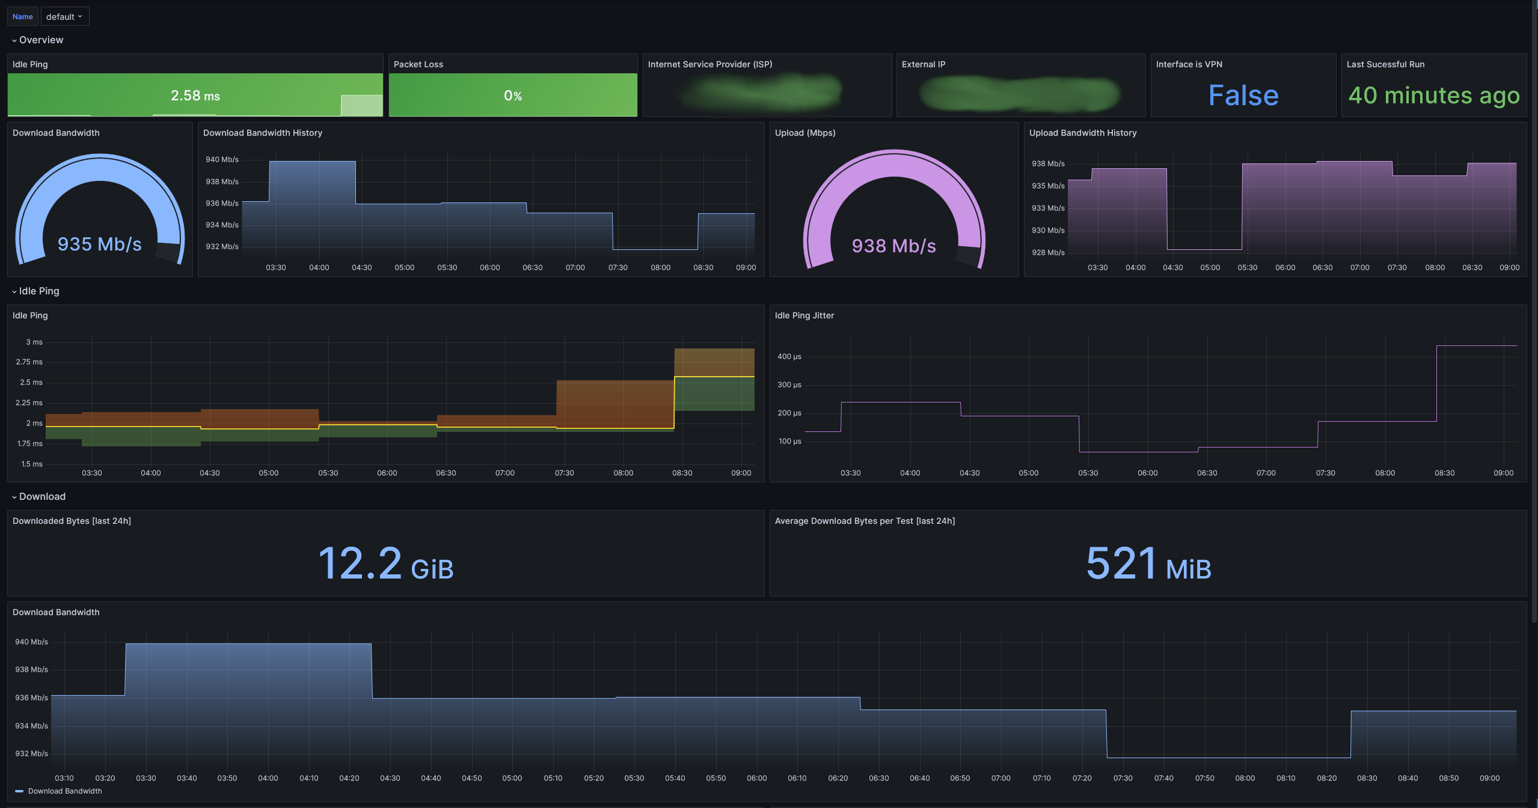Image resolution: width=1538 pixels, height=808 pixels.
Task: Collapse the Overview row chevron
Action: click(14, 40)
